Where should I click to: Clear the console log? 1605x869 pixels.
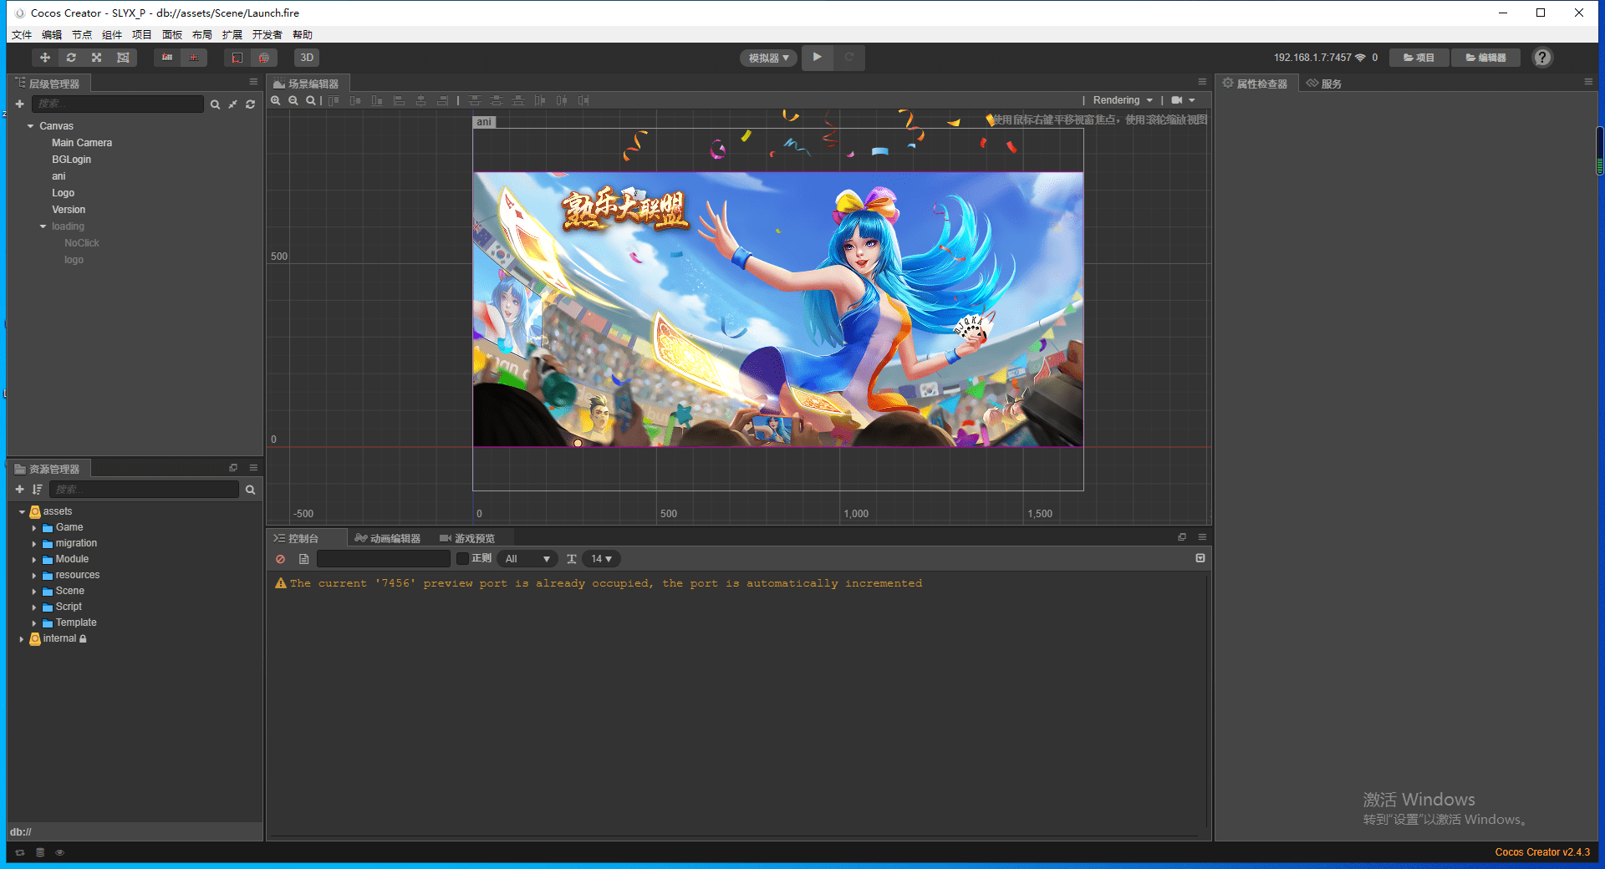[280, 559]
